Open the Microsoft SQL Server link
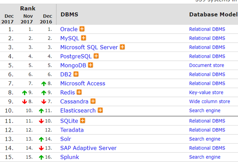 (x=89, y=47)
